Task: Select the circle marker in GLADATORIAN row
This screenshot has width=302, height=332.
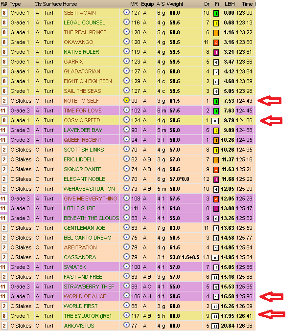Action: [126, 71]
